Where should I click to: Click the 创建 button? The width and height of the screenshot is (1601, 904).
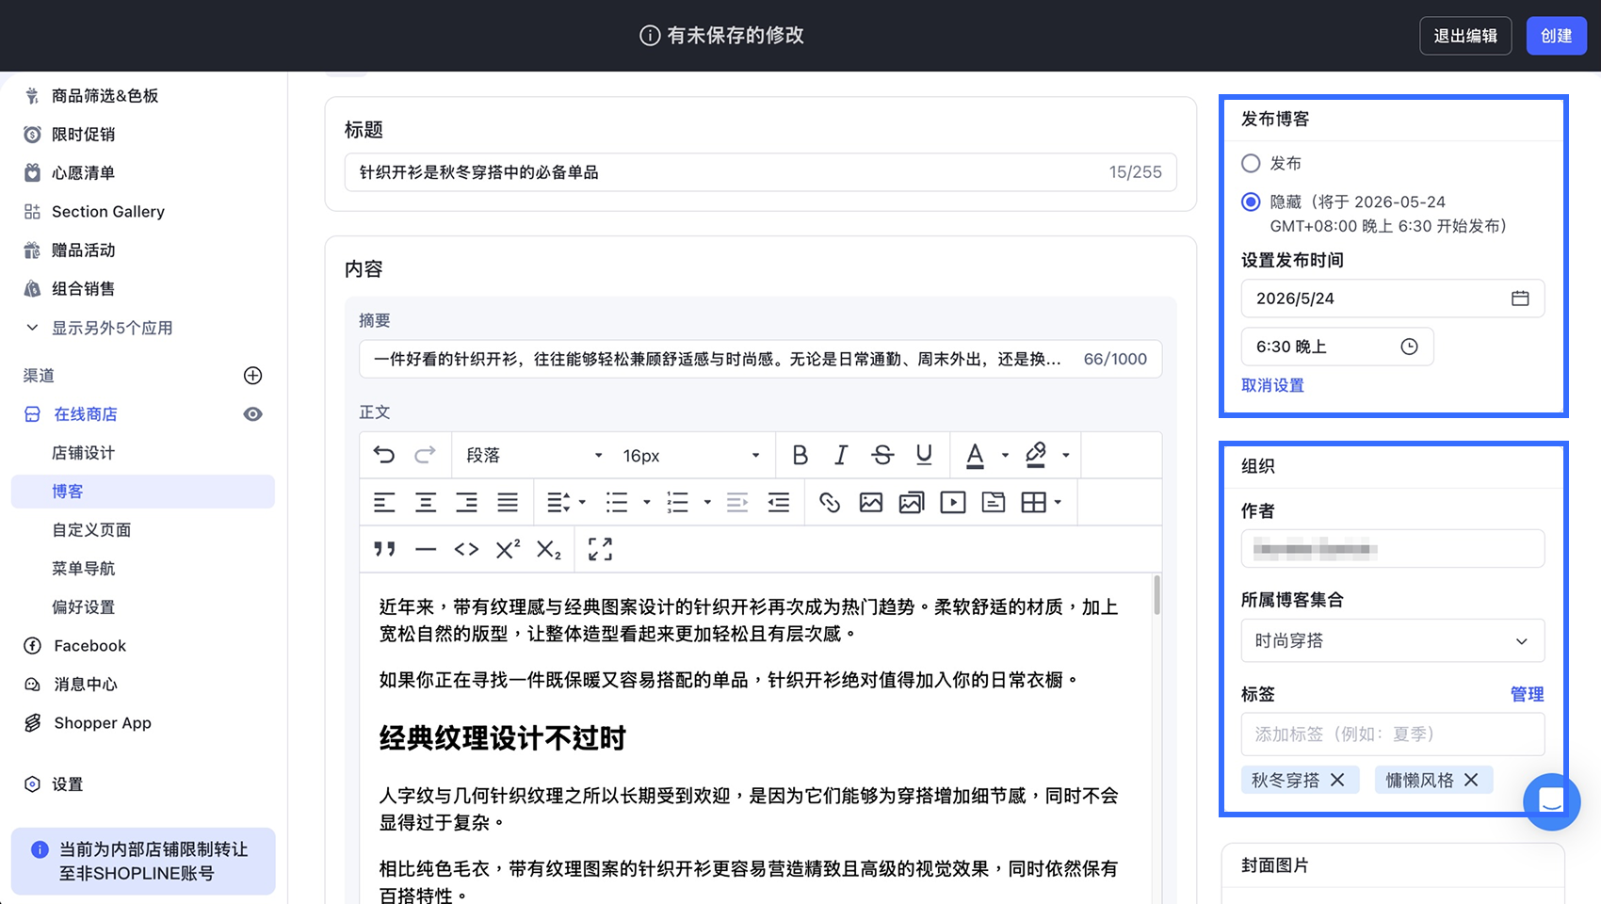tap(1556, 36)
